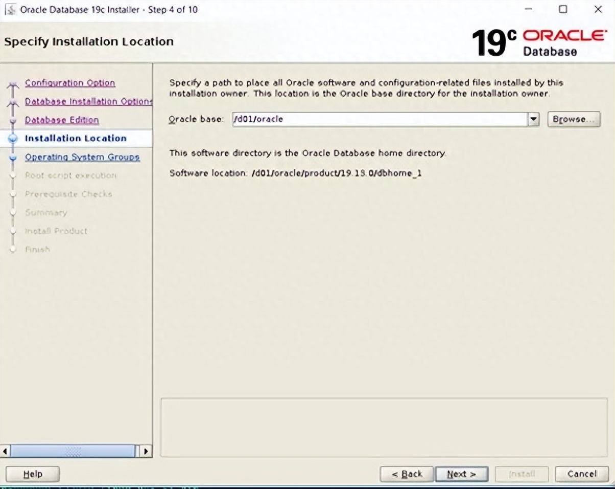The width and height of the screenshot is (615, 489).
Task: Click the Oracle 19c Database logo
Action: (x=539, y=42)
